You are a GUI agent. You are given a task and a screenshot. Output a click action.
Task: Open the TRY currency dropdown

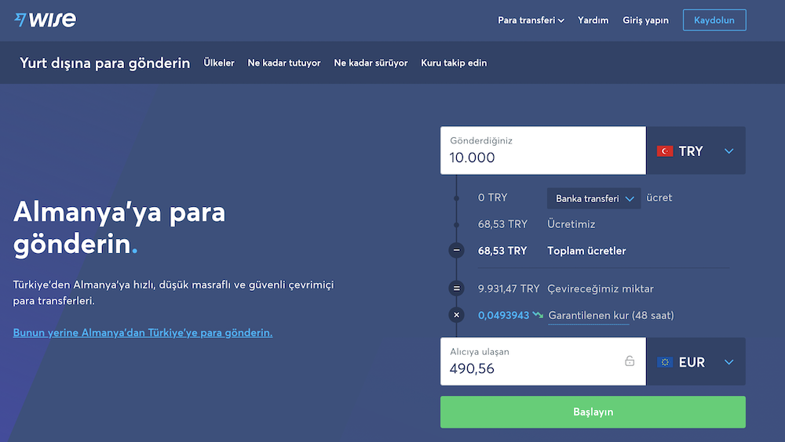[696, 150]
